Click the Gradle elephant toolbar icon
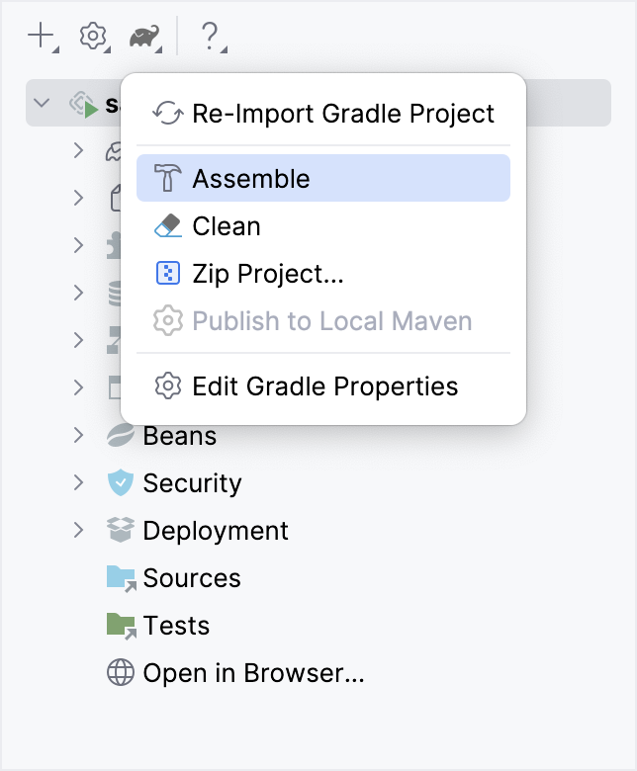637x771 pixels. click(144, 38)
